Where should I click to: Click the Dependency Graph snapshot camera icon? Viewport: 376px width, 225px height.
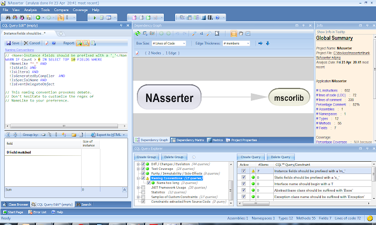click(x=152, y=33)
